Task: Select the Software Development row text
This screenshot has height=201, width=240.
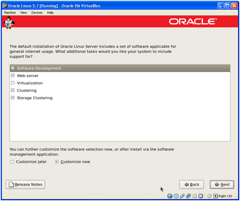Action: (x=39, y=68)
